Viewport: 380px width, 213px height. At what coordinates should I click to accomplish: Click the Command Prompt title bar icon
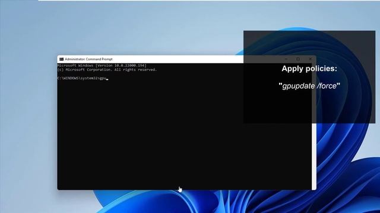coord(61,59)
